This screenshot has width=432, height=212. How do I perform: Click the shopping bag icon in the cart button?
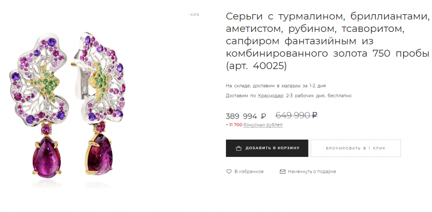[x=238, y=148]
